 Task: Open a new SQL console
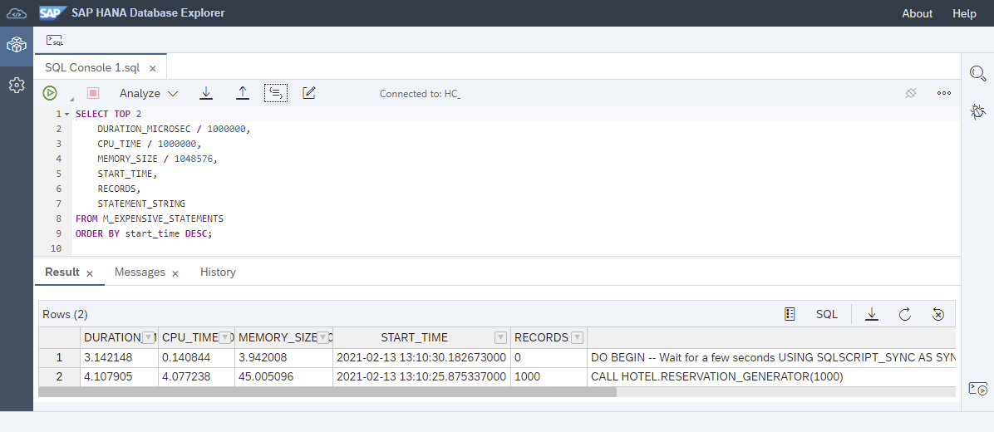click(x=55, y=41)
